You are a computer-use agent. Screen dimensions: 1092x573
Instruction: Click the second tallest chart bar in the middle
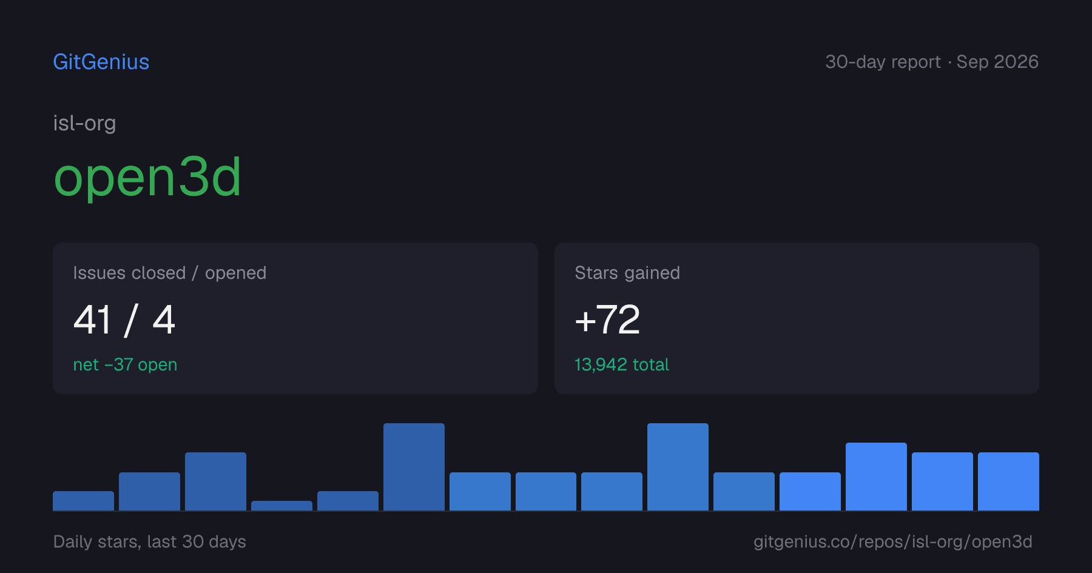pos(678,467)
